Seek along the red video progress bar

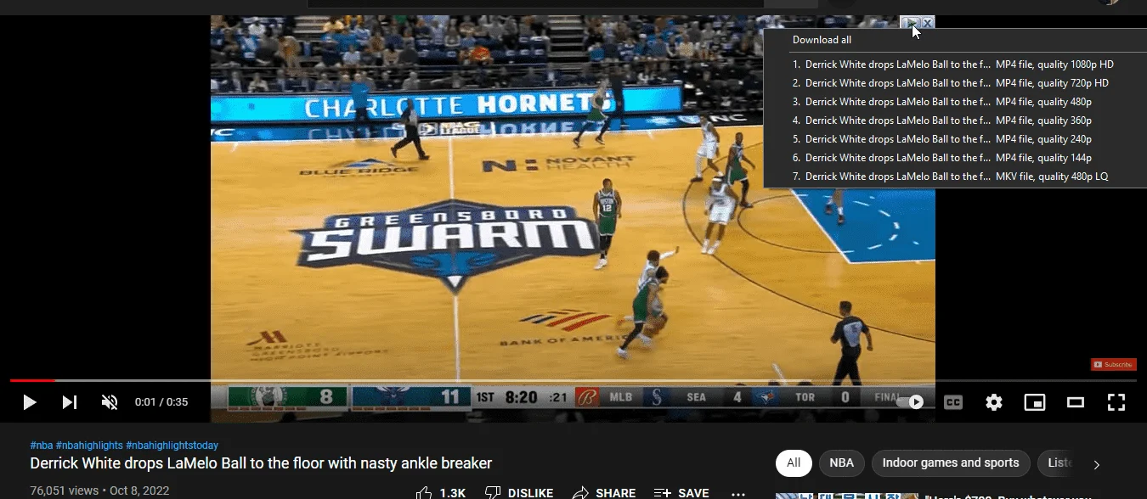573,381
